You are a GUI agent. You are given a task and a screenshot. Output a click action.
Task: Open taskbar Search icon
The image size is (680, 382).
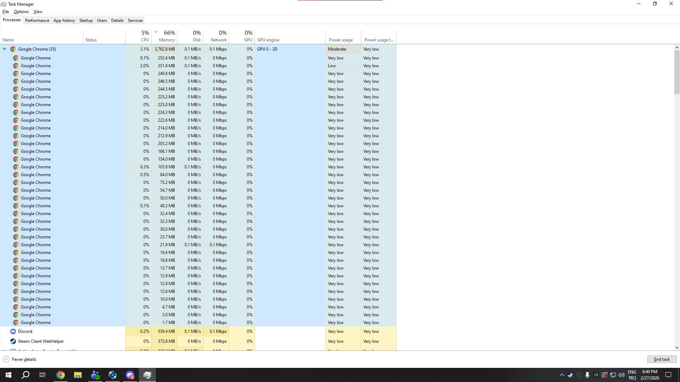(x=25, y=375)
